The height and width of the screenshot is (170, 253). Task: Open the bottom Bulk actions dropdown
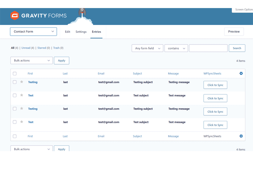(31, 148)
